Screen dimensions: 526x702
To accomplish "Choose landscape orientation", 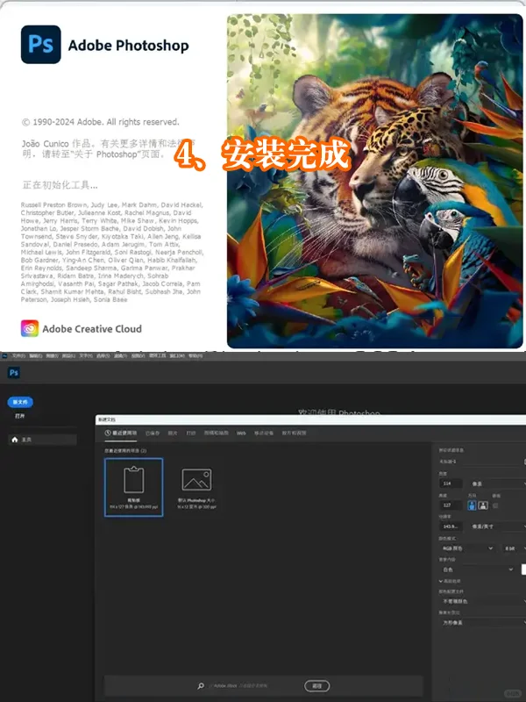I will [483, 505].
